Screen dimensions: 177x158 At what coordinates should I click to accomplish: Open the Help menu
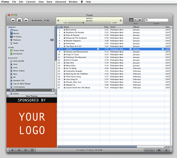point(88,2)
